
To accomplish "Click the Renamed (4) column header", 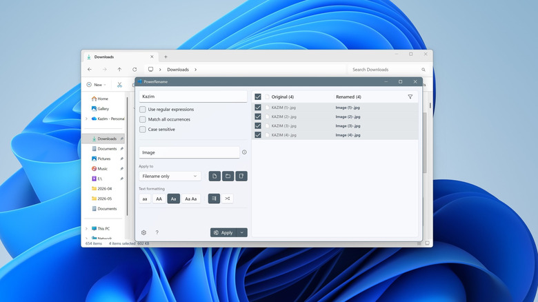I will click(x=348, y=97).
